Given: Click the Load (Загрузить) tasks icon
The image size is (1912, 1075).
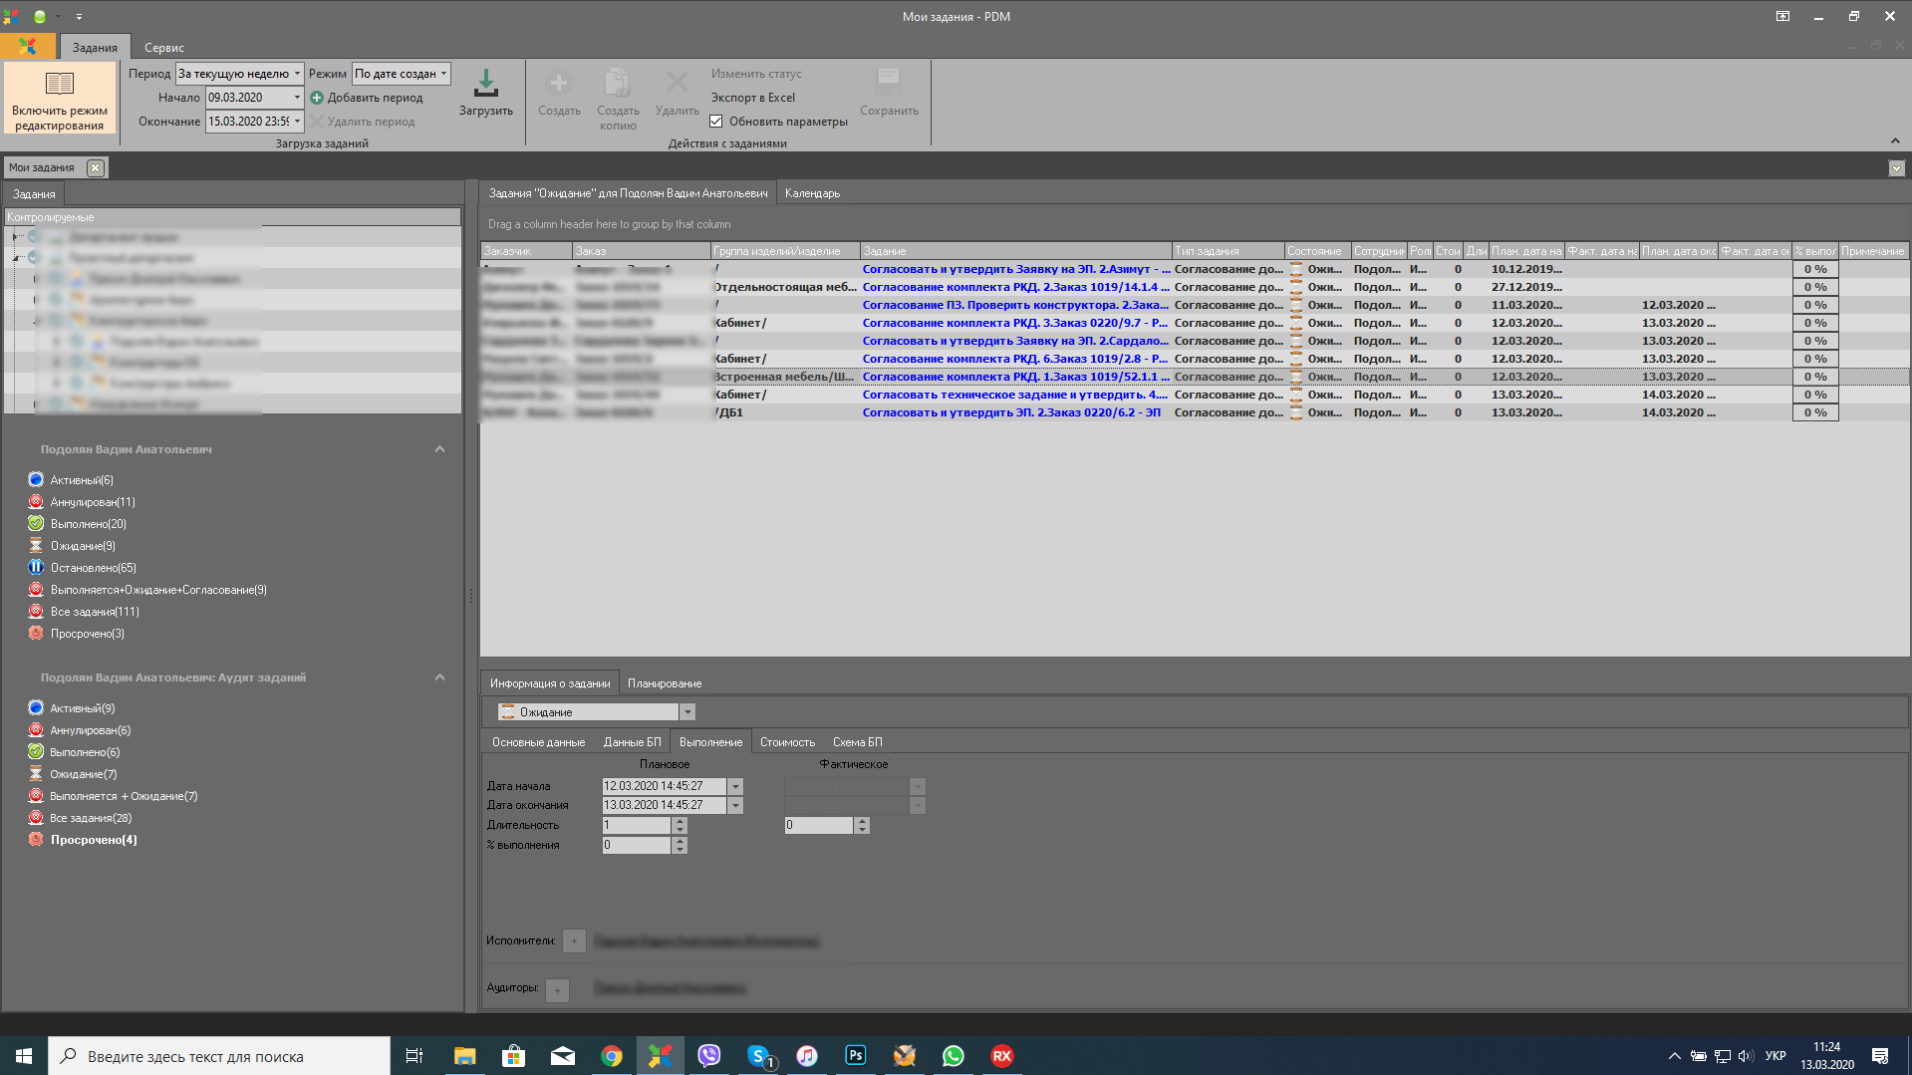Looking at the screenshot, I should pos(485,84).
